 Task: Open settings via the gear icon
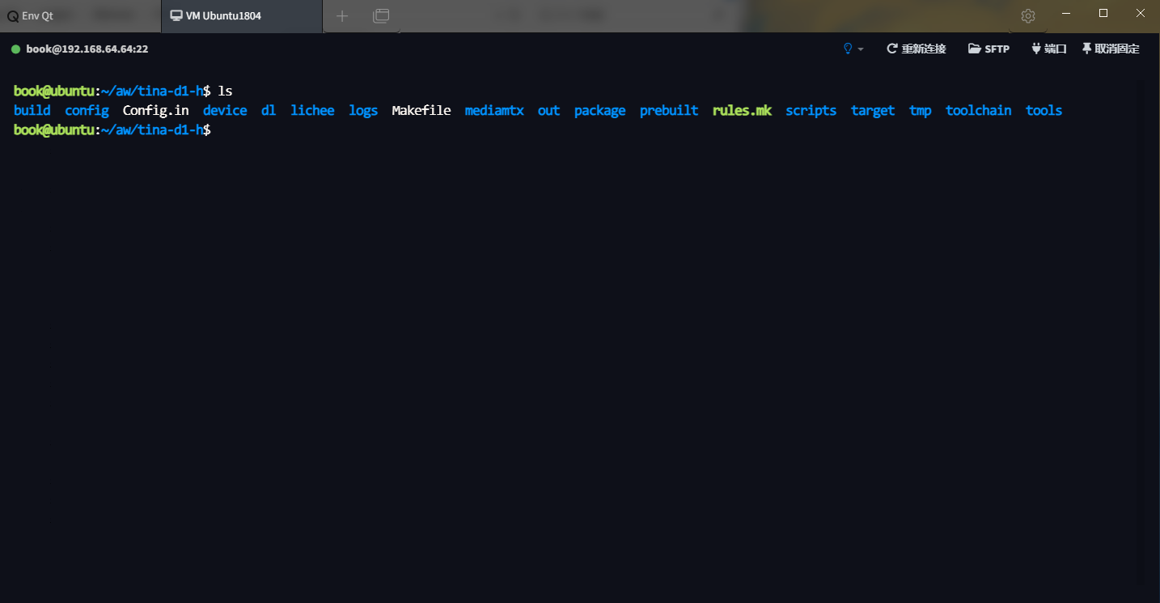click(1028, 15)
